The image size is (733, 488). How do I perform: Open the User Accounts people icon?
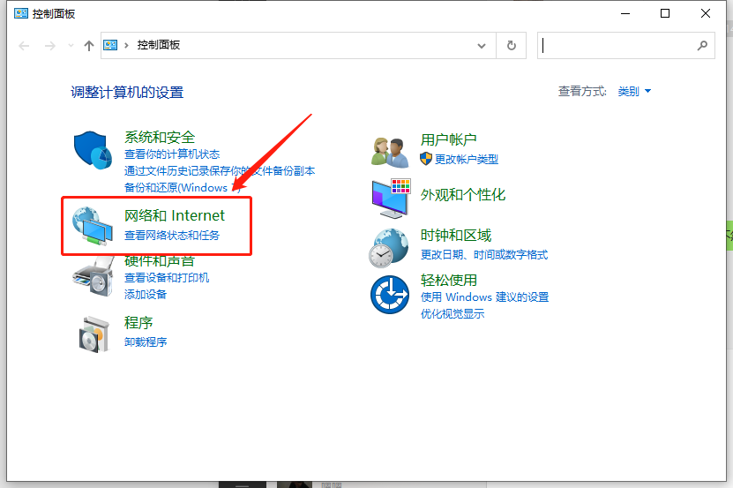(x=391, y=152)
